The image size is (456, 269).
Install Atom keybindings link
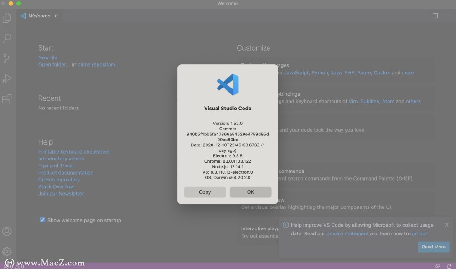(388, 102)
